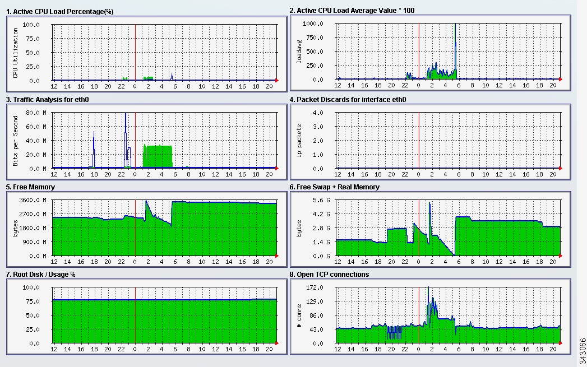587x367 pixels.
Task: Click the '129.0' value on TCP connections axis
Action: (315, 301)
